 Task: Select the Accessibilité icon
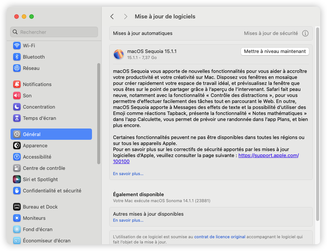pos(17,157)
